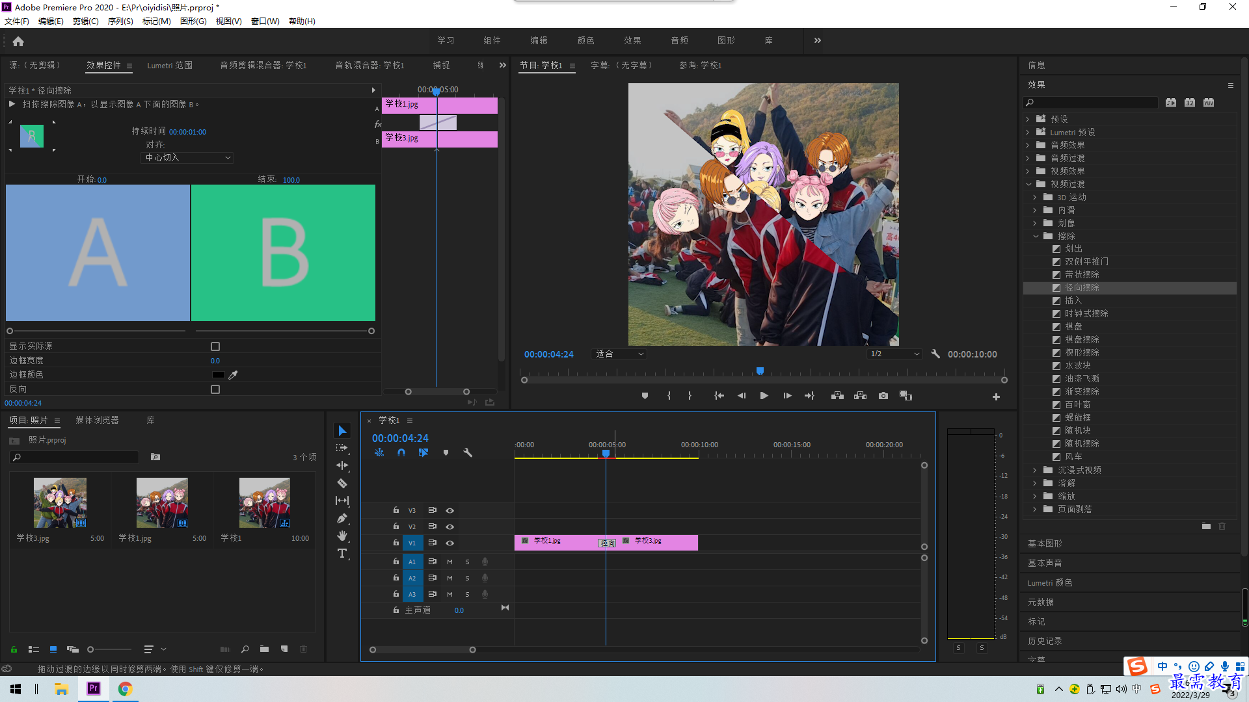1249x702 pixels.
Task: Select the Track Select Forward tool
Action: point(342,448)
